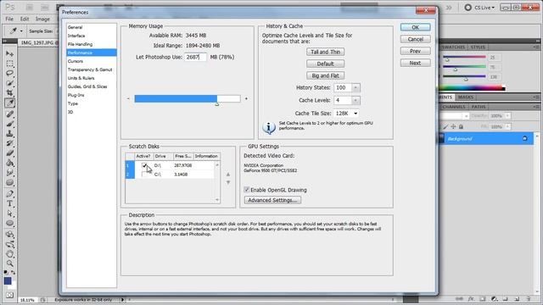This screenshot has height=305, width=543.
Task: Click the Next button
Action: click(x=415, y=63)
